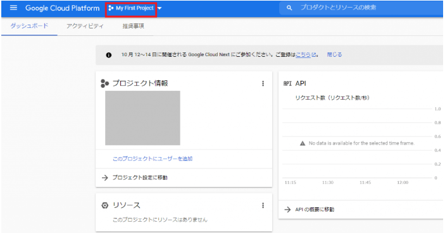
Task: Click the リソース card hexagon icon
Action: pyautogui.click(x=104, y=205)
